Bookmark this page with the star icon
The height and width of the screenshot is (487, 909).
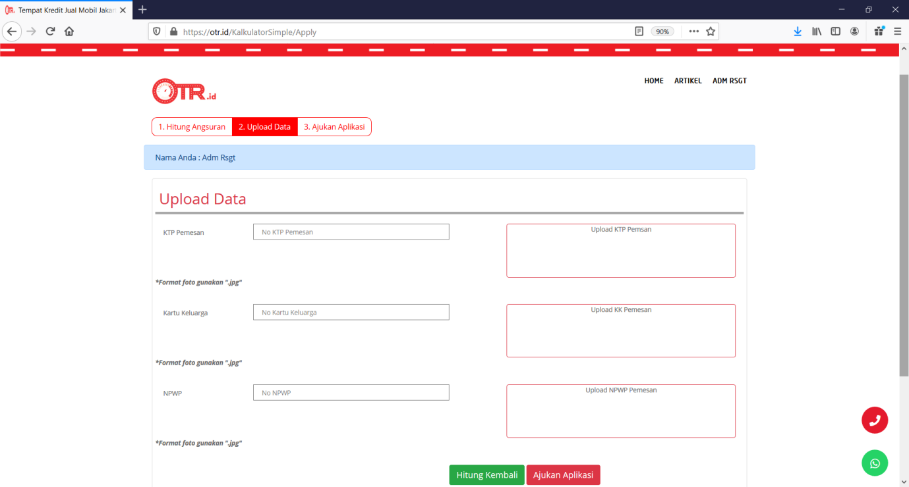(x=711, y=31)
